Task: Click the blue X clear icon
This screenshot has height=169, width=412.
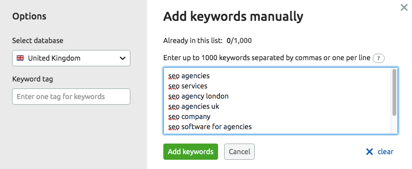Action: click(369, 152)
